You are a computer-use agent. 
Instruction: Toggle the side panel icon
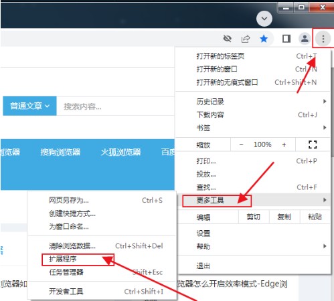(x=286, y=39)
